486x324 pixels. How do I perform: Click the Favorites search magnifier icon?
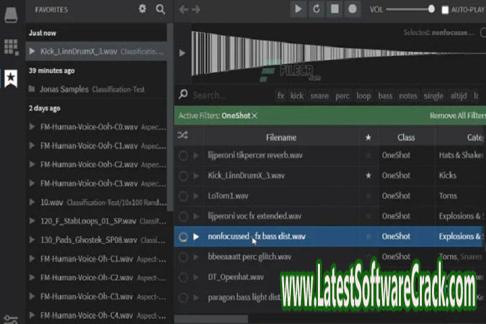click(160, 9)
